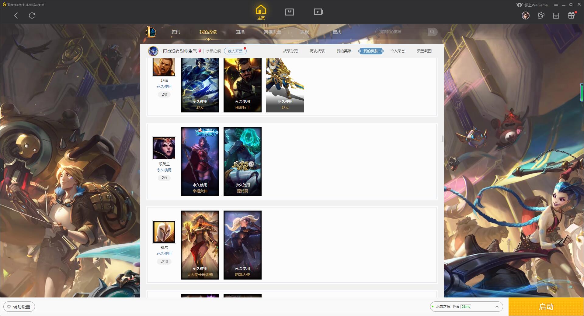Click the 永久使用 label under 凯尔
Image resolution: width=584 pixels, height=316 pixels.
click(164, 254)
